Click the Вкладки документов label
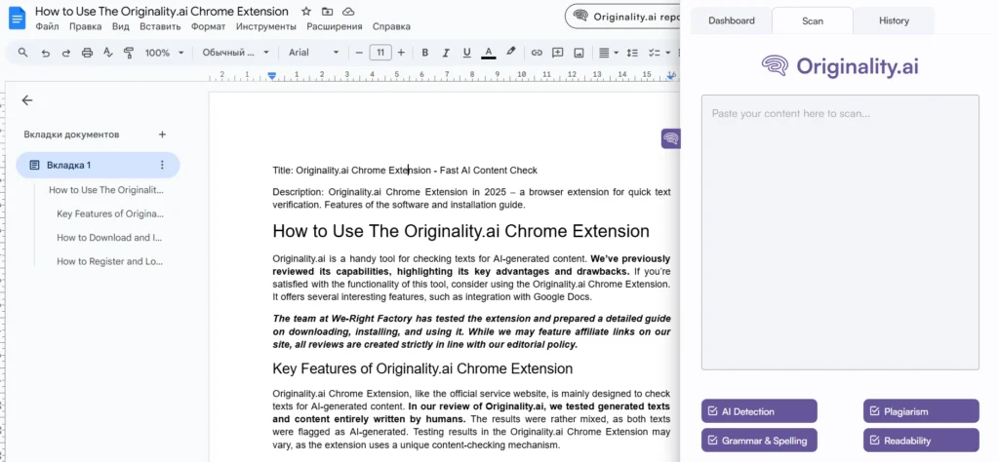999x462 pixels. point(71,135)
